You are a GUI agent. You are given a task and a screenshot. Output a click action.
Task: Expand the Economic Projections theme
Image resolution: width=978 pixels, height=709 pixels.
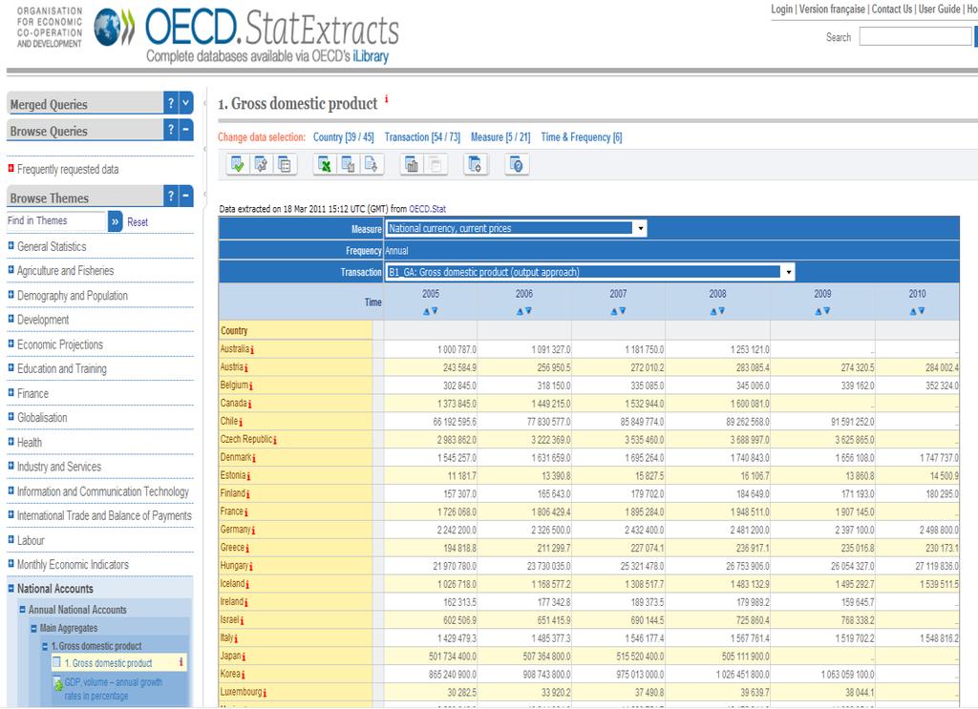pyautogui.click(x=11, y=344)
